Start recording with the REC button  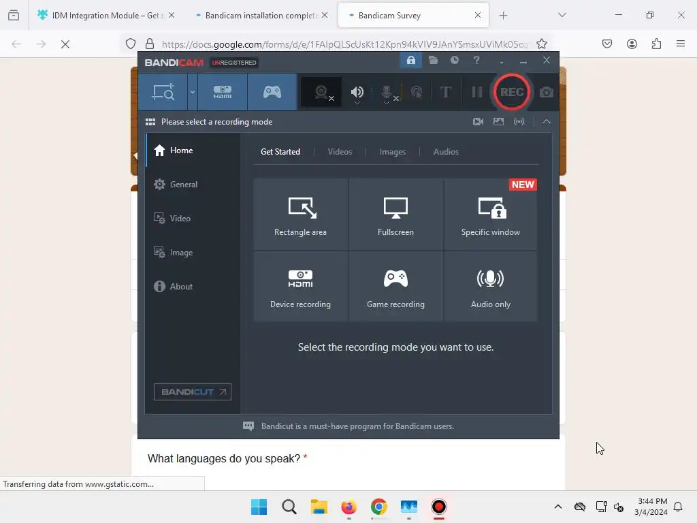coord(512,92)
